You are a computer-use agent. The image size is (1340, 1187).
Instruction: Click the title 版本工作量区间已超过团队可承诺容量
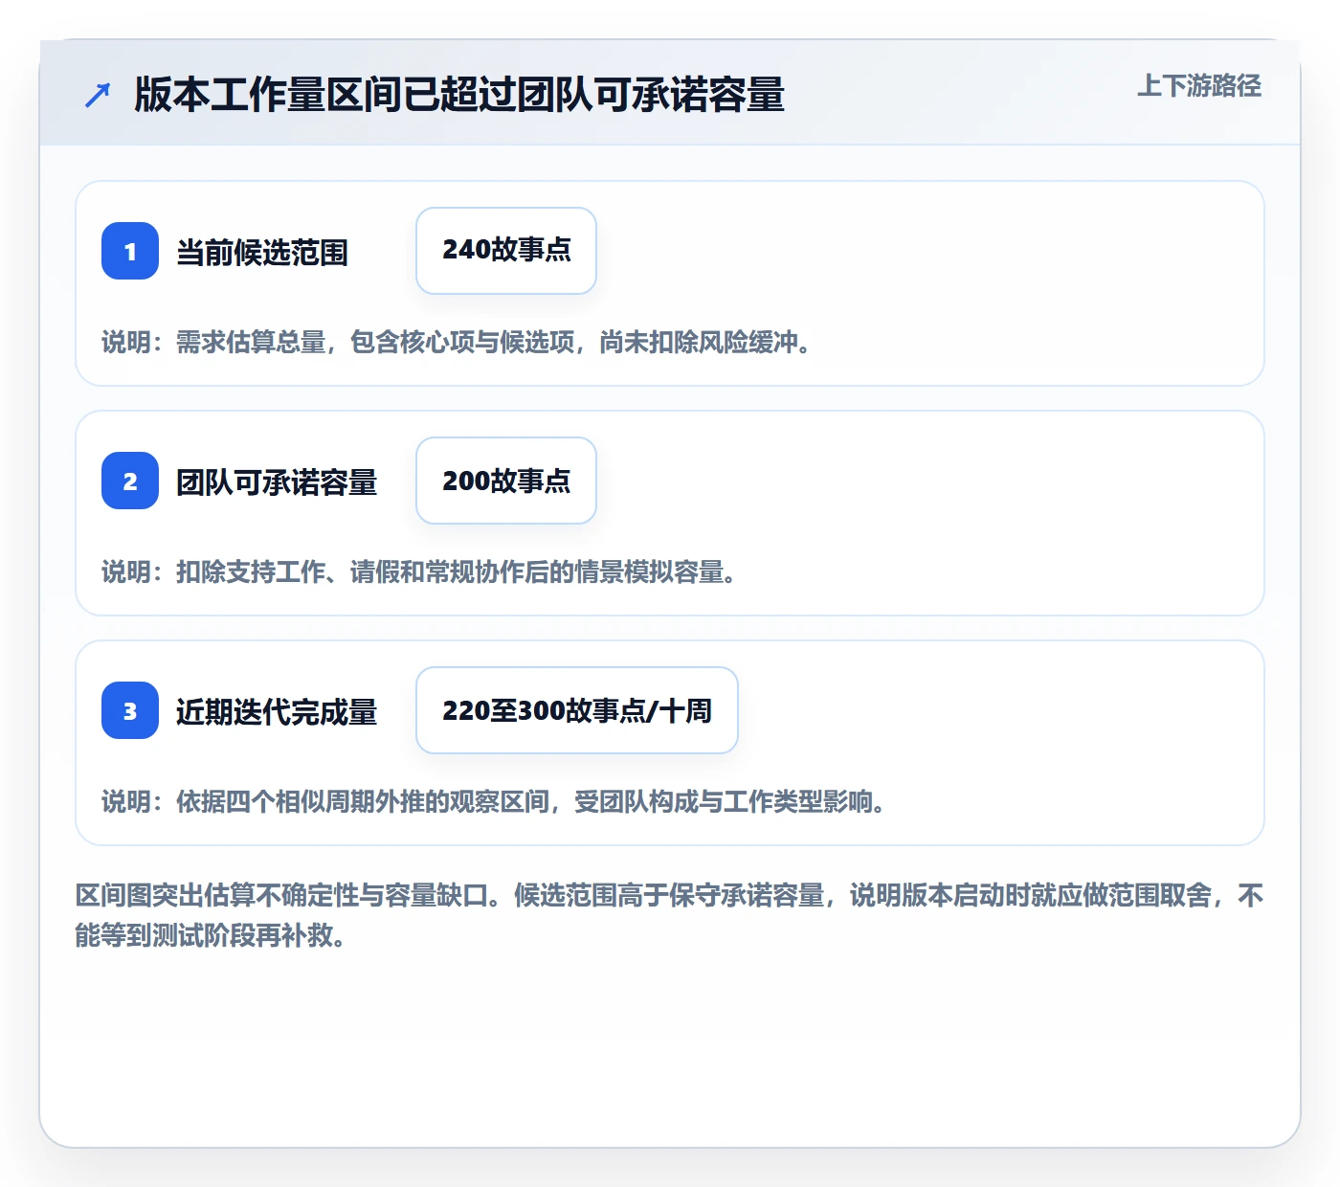(x=459, y=95)
